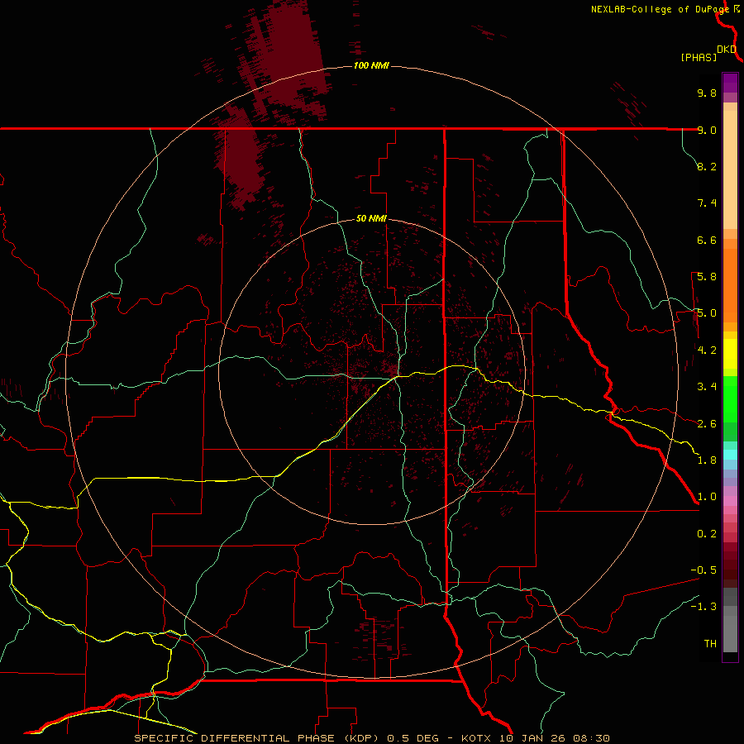Click the 6.6 color scale value
Screen dimensions: 744x744
(x=707, y=240)
